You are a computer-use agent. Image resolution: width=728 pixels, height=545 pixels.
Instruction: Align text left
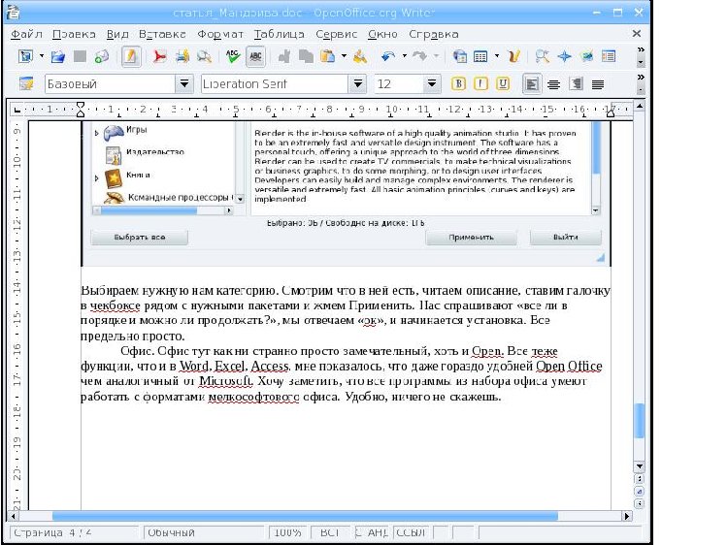[532, 84]
